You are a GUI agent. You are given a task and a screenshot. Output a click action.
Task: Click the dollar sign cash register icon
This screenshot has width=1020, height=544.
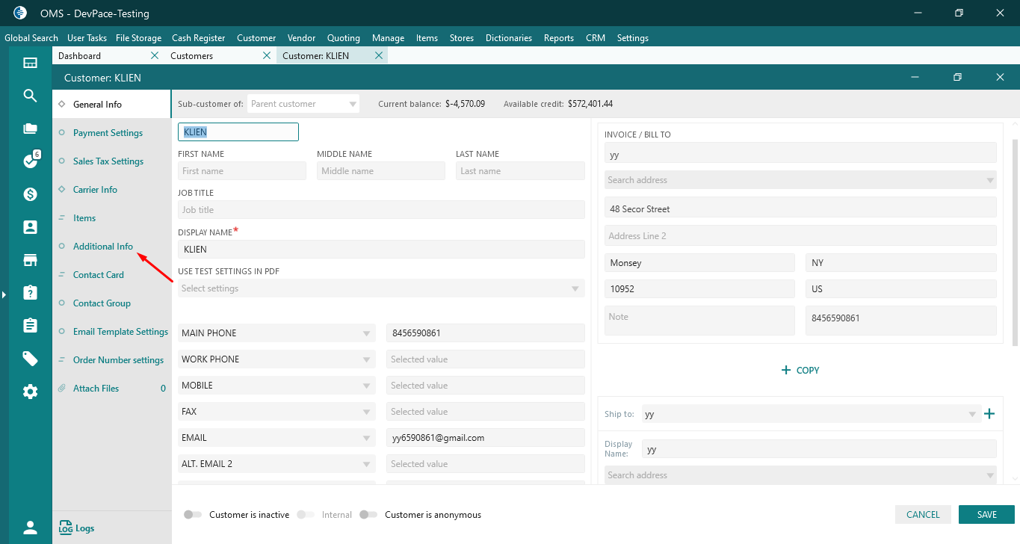(30, 194)
